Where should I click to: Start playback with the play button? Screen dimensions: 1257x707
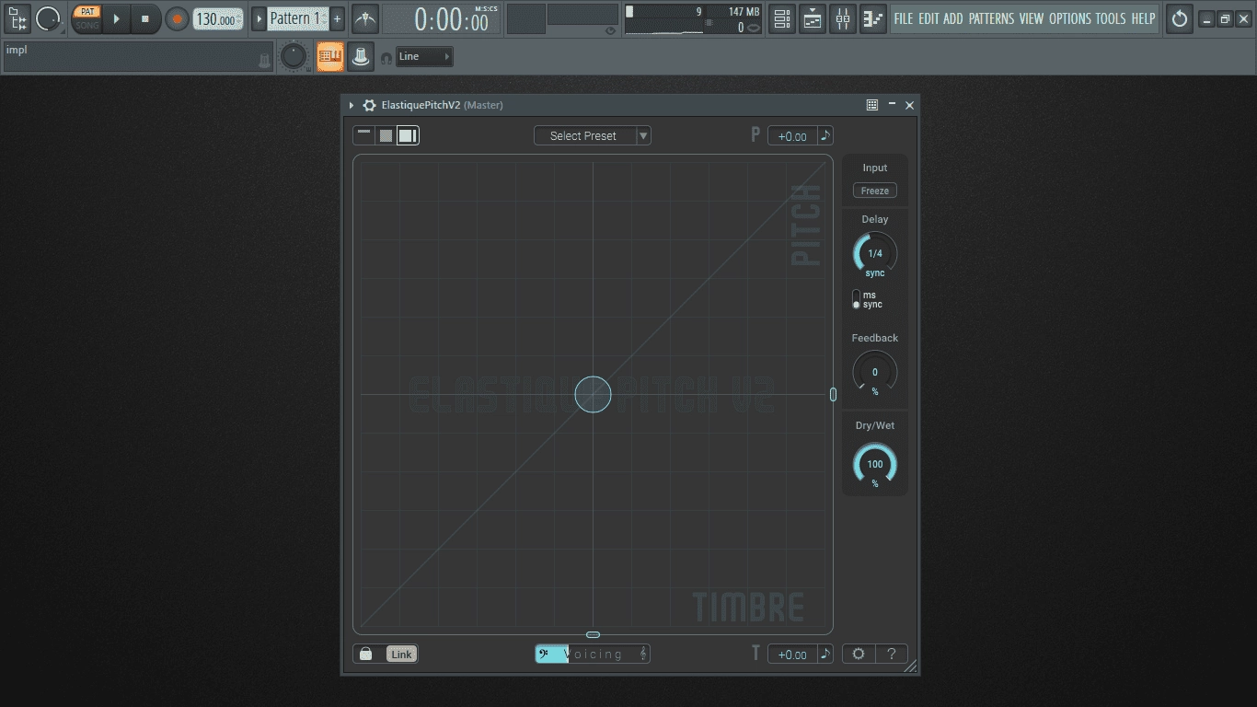click(x=116, y=18)
